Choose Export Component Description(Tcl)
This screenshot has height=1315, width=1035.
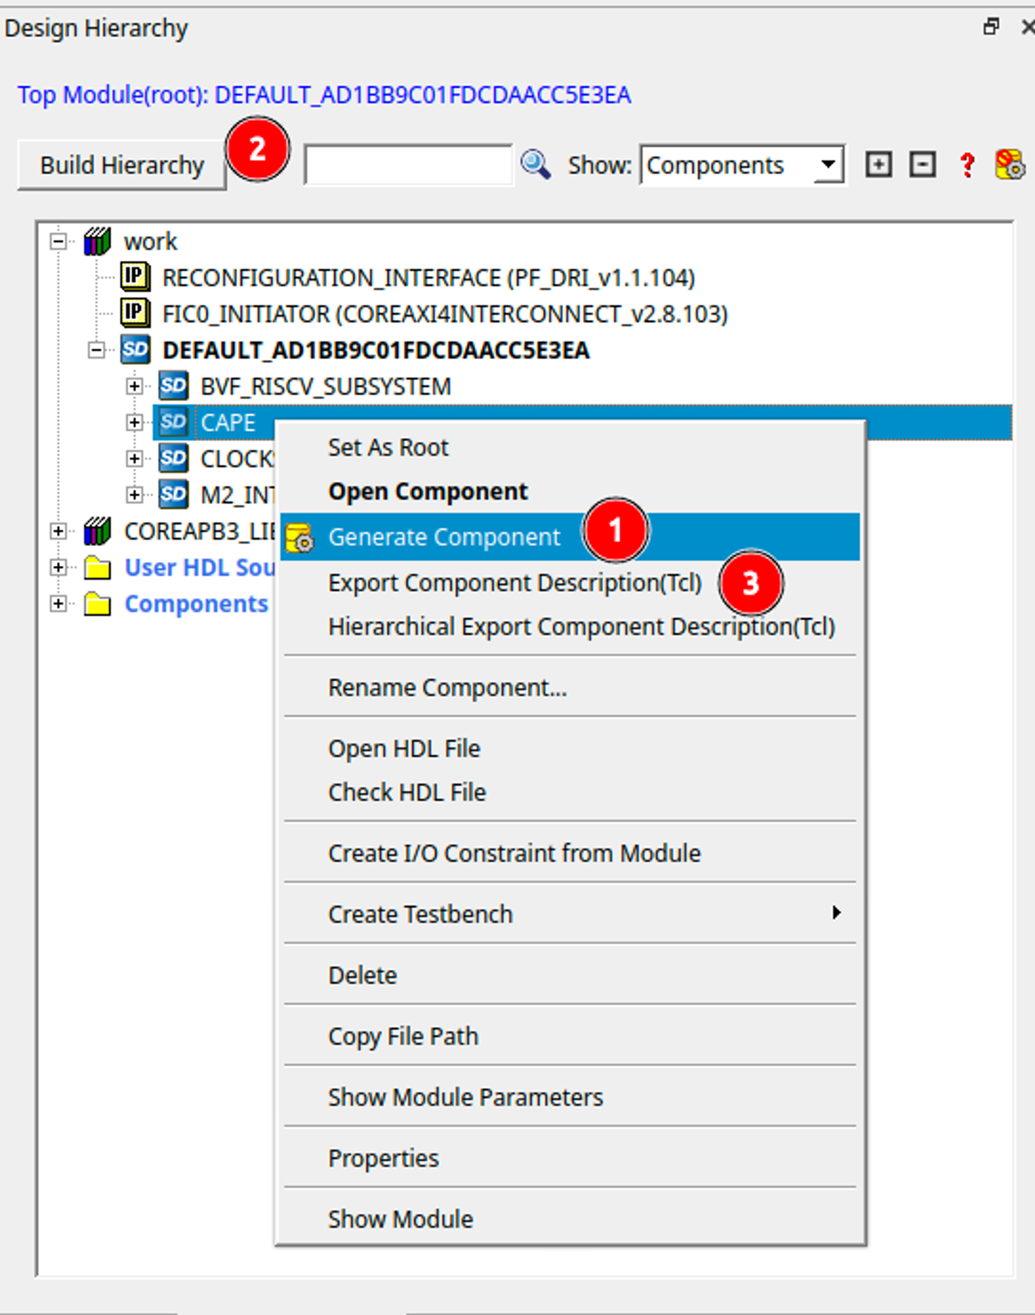pyautogui.click(x=514, y=583)
